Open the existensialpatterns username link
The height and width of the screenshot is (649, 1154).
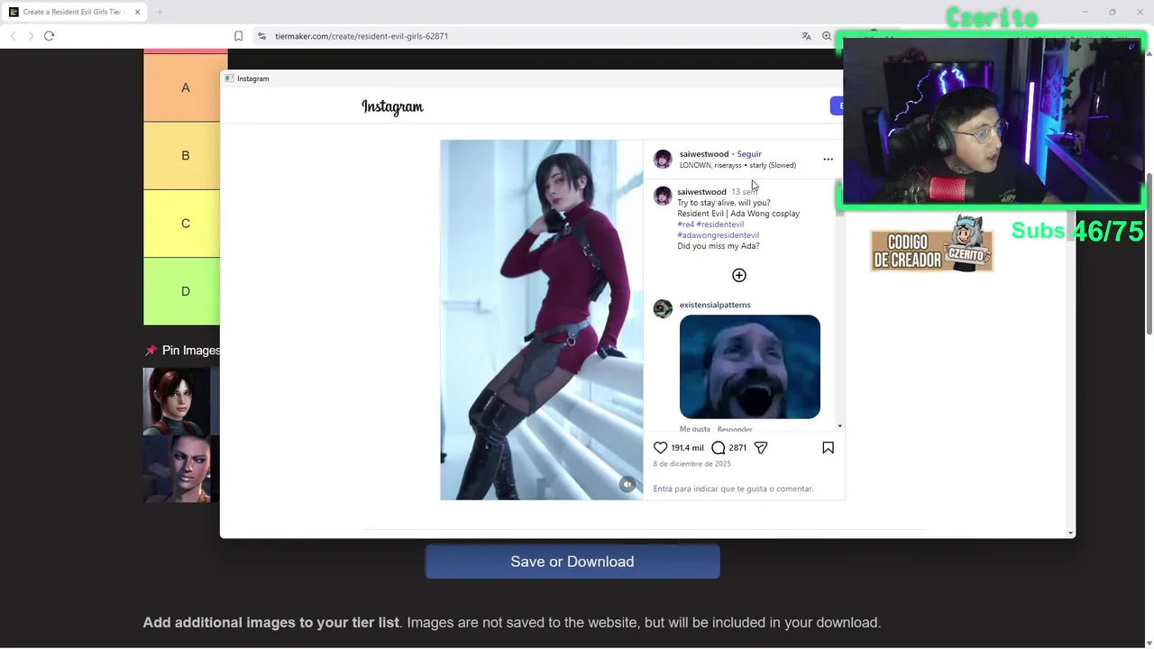click(x=715, y=305)
